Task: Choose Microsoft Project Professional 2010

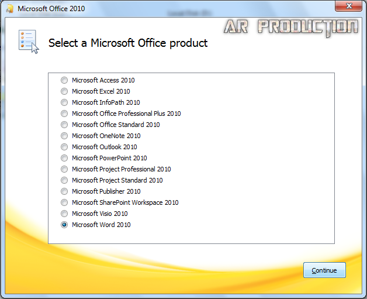Action: click(64, 169)
